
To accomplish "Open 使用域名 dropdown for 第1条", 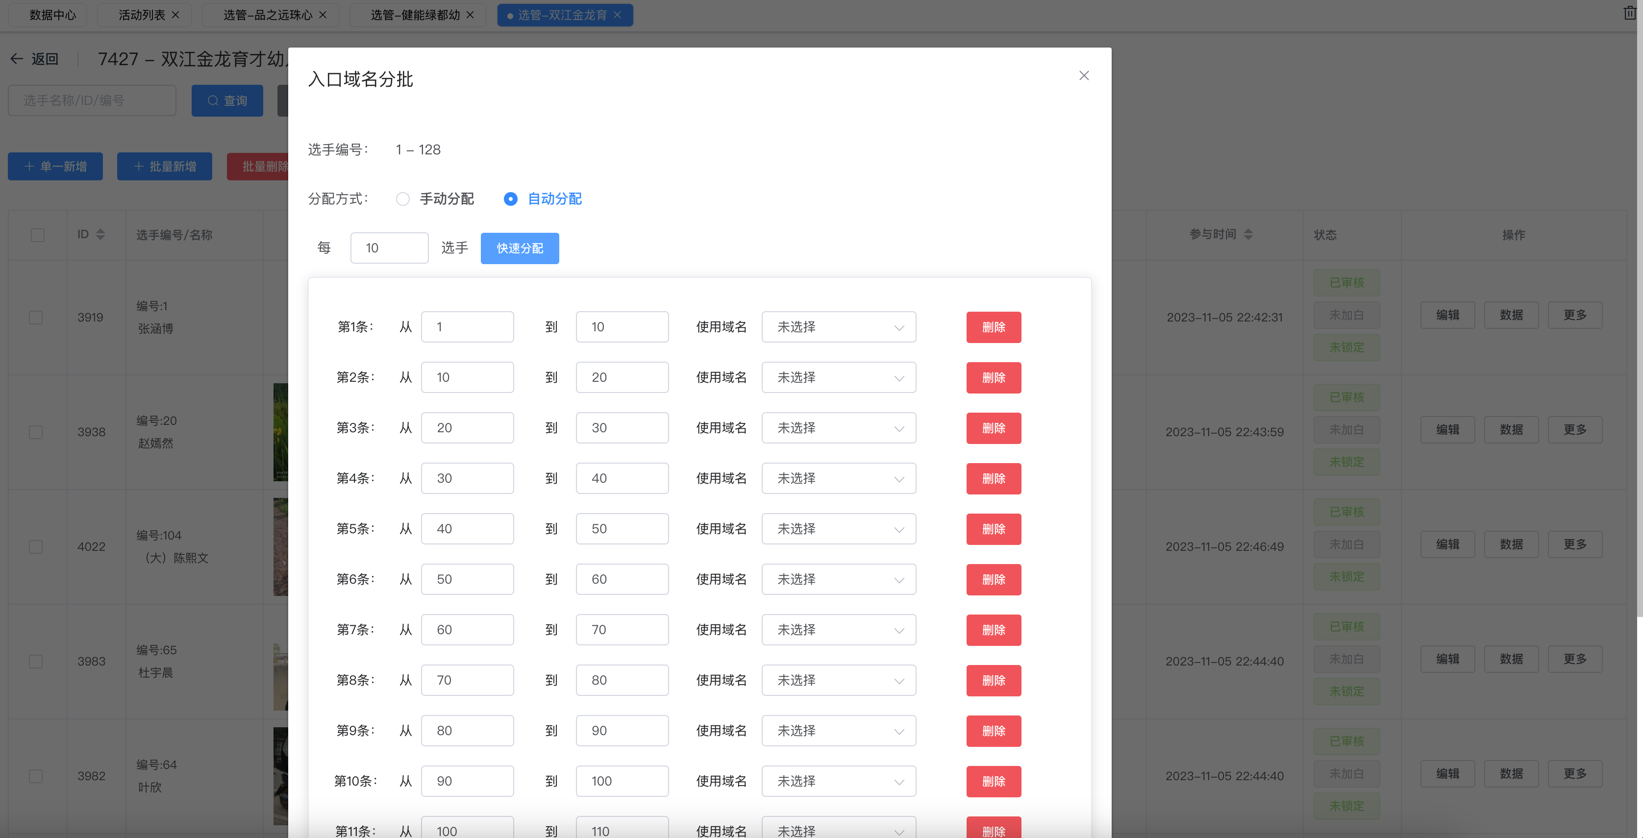I will pyautogui.click(x=839, y=327).
